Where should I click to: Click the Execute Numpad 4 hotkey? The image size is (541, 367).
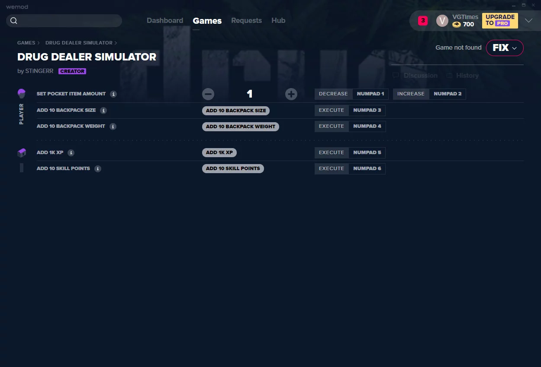tap(350, 127)
